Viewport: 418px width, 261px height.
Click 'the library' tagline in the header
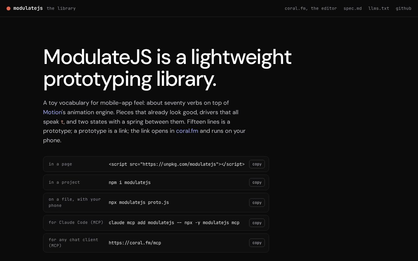61,8
